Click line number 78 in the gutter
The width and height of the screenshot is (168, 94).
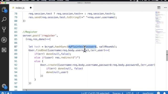pos(16,14)
